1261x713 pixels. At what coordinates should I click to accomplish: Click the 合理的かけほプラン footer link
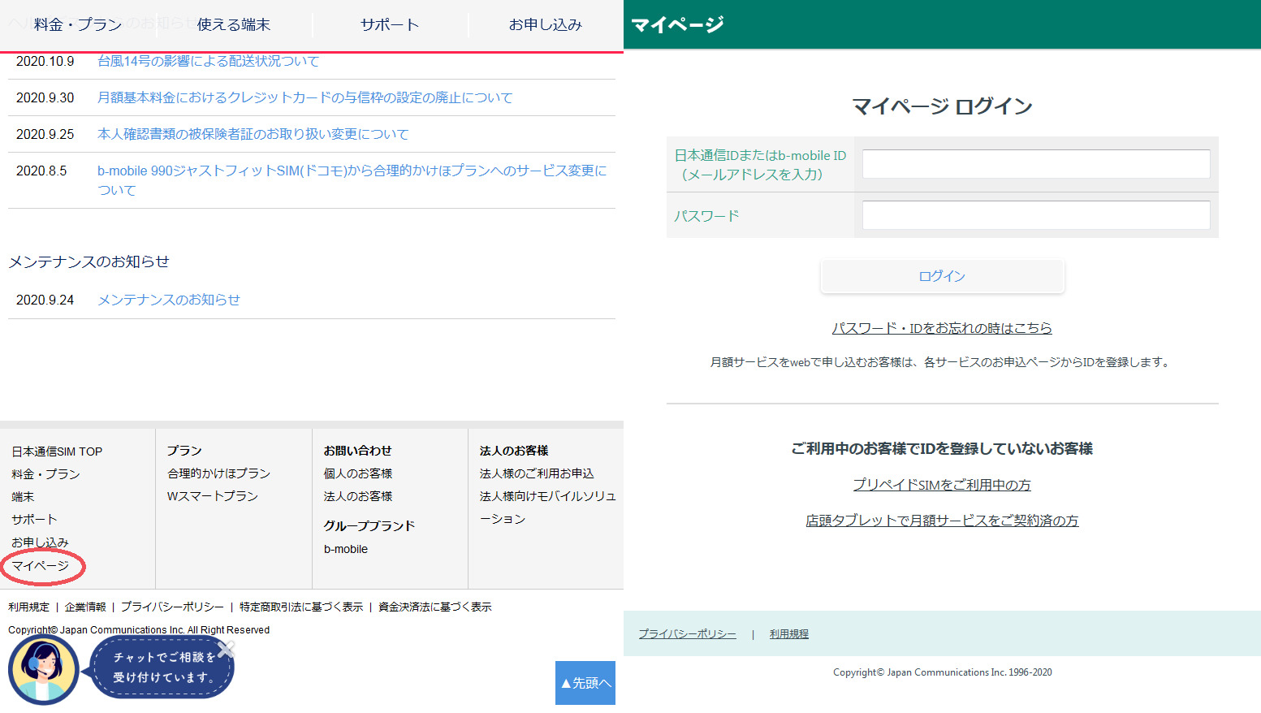(x=219, y=473)
